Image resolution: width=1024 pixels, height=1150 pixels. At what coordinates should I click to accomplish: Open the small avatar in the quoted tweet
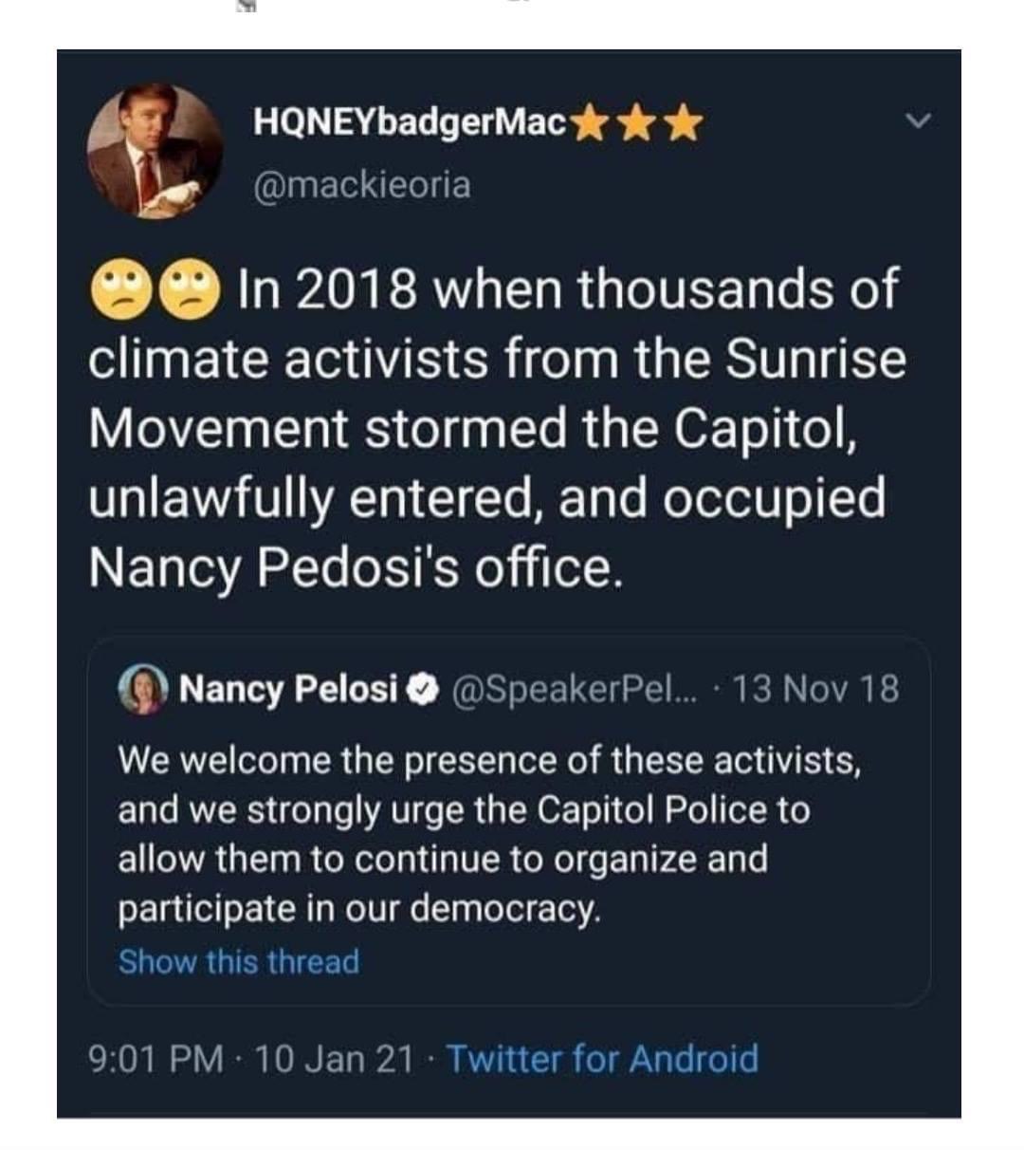pos(144,688)
